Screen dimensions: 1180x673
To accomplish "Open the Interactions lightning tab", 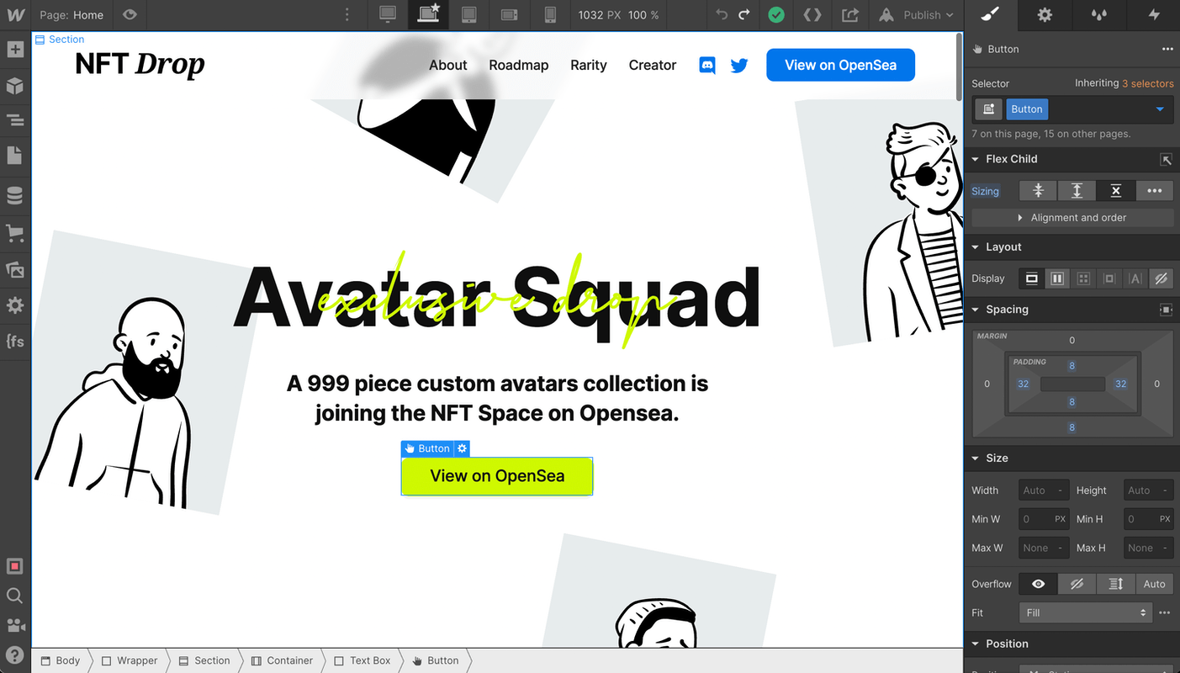I will [x=1153, y=15].
